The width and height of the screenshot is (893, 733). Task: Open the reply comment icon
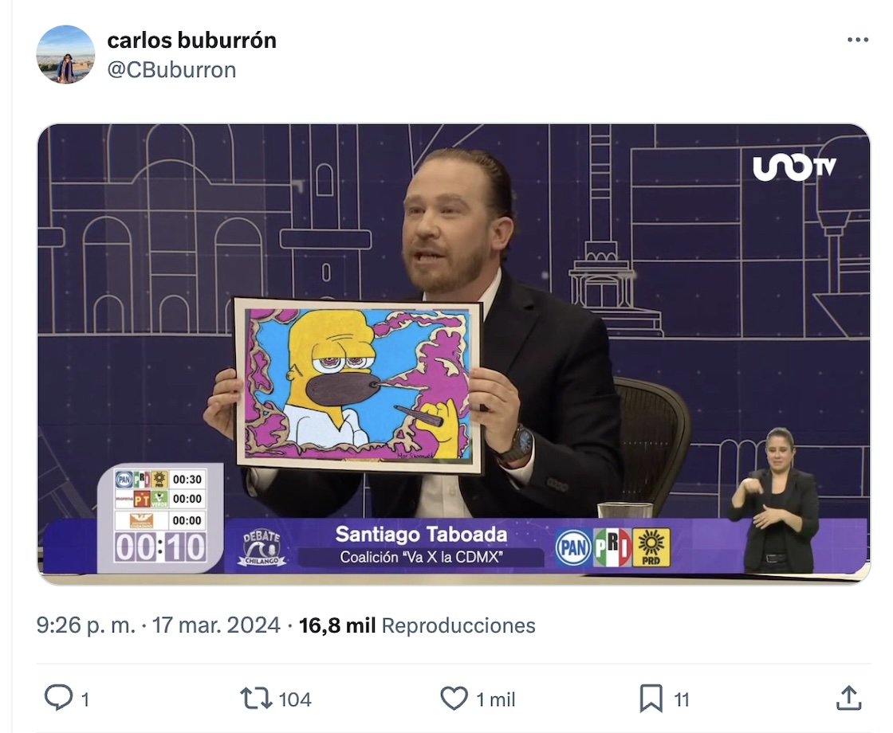click(x=59, y=698)
